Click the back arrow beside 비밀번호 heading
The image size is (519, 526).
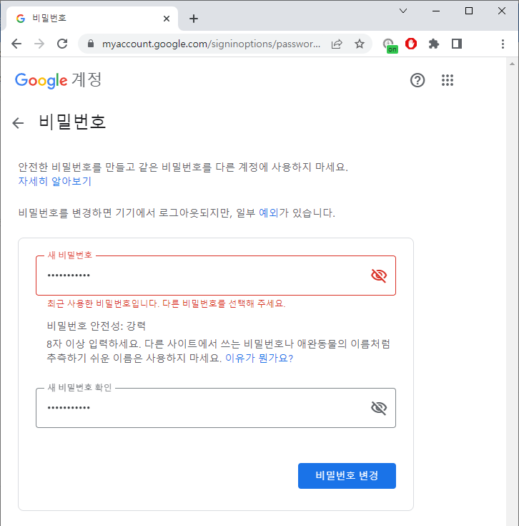[18, 123]
